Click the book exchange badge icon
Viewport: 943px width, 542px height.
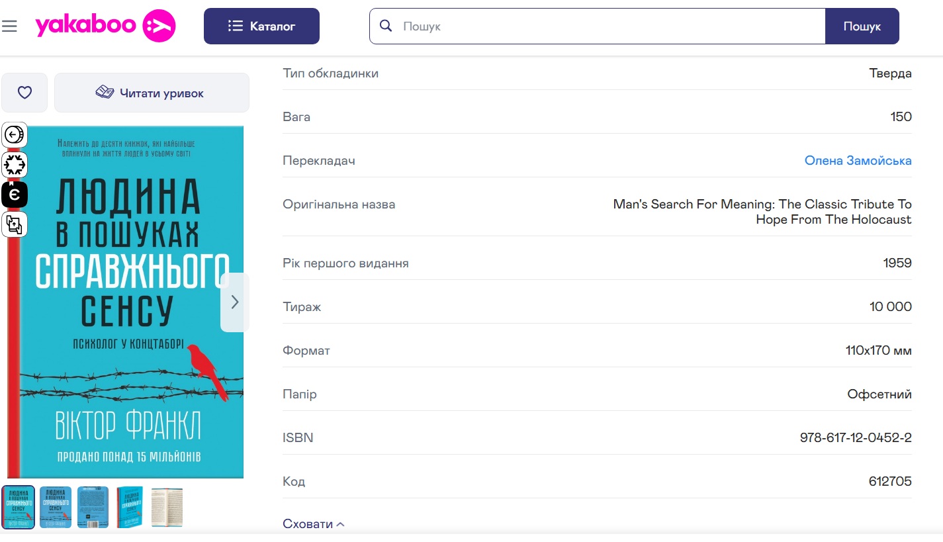coord(15,224)
